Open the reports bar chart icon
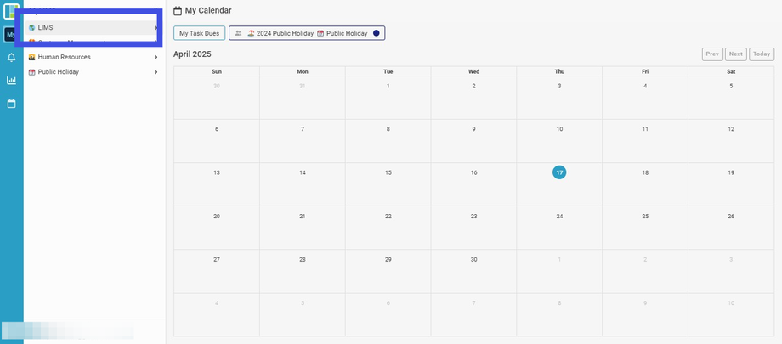The image size is (782, 344). point(12,81)
